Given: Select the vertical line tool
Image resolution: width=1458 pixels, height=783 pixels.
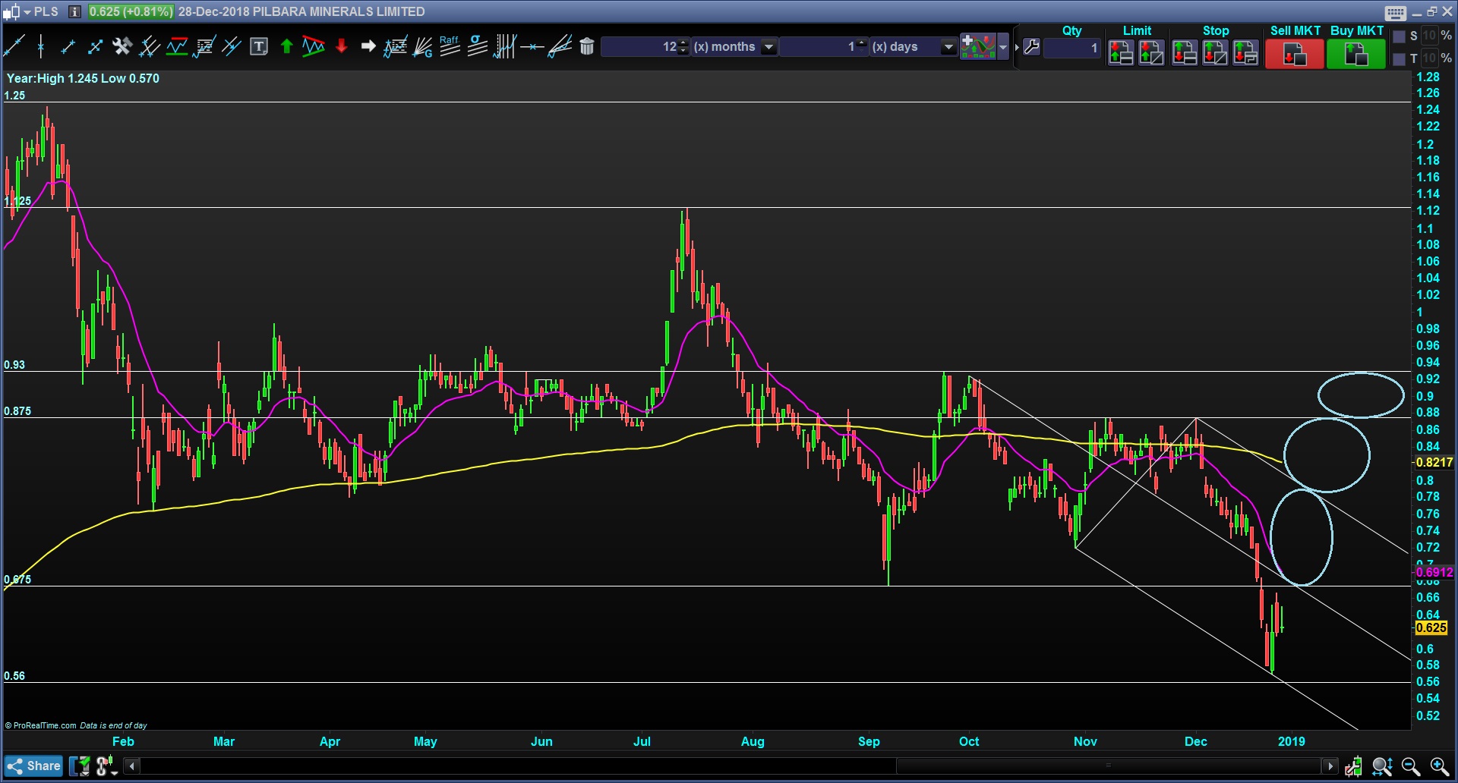Looking at the screenshot, I should tap(41, 46).
